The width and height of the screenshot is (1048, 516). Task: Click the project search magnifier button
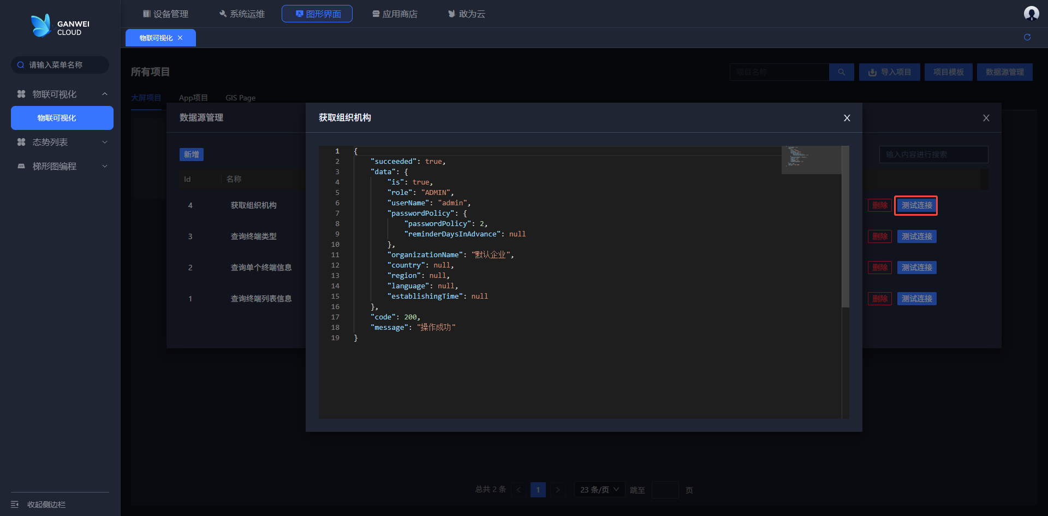pyautogui.click(x=841, y=72)
